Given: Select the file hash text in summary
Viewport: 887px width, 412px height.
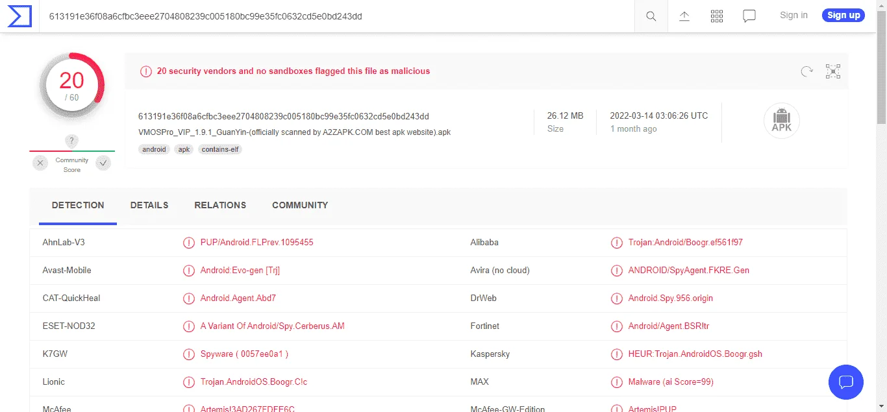Looking at the screenshot, I should click(283, 116).
